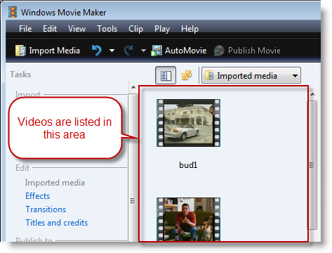Open the Transitions link in Tasks
Viewport: 332px width, 253px height.
(x=46, y=209)
